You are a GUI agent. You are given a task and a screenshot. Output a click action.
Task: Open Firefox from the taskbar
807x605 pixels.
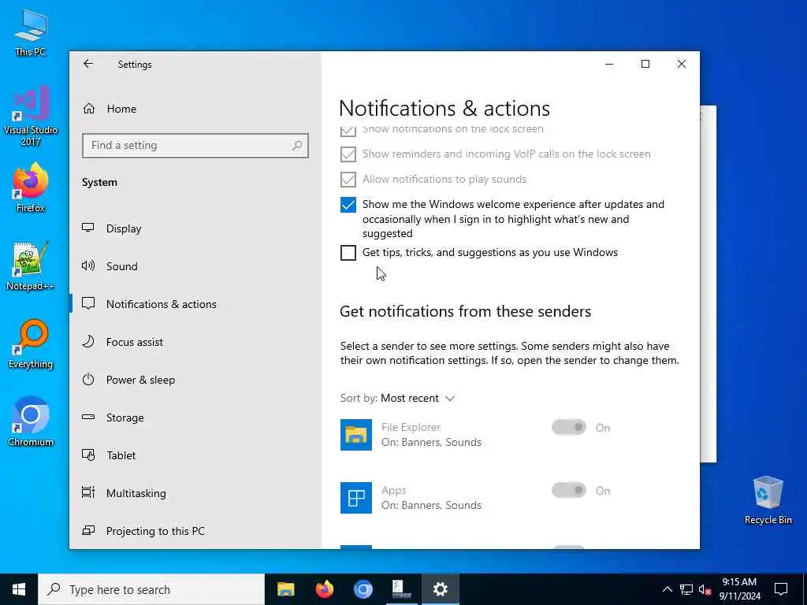(x=324, y=589)
